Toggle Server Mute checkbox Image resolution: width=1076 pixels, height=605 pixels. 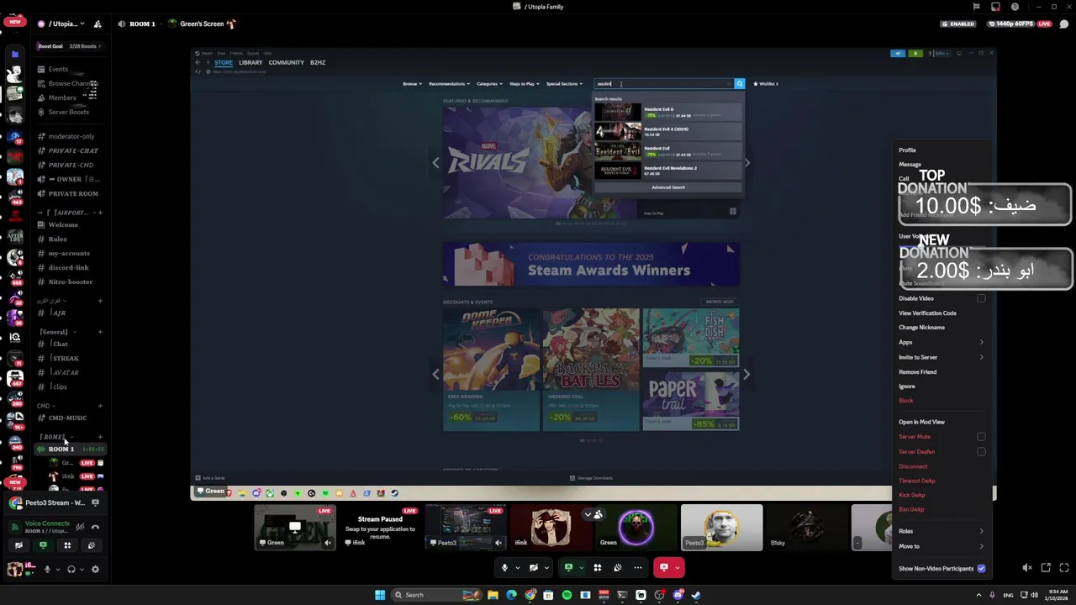[x=981, y=437]
